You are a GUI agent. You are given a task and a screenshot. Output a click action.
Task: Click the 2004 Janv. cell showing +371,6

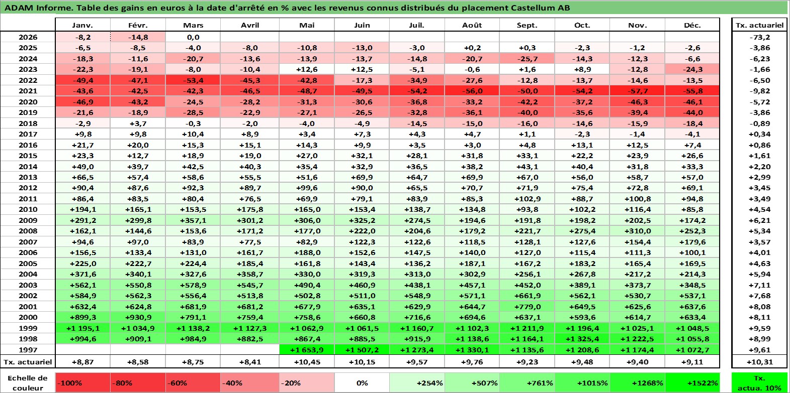point(83,274)
